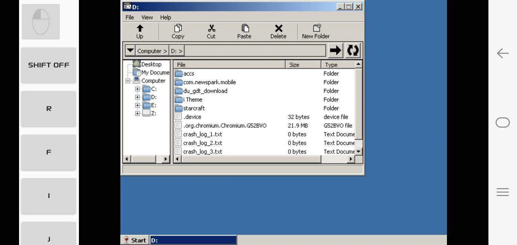Click the 32 bytes size cell
Screen dimensions: 517x245
tap(299, 117)
